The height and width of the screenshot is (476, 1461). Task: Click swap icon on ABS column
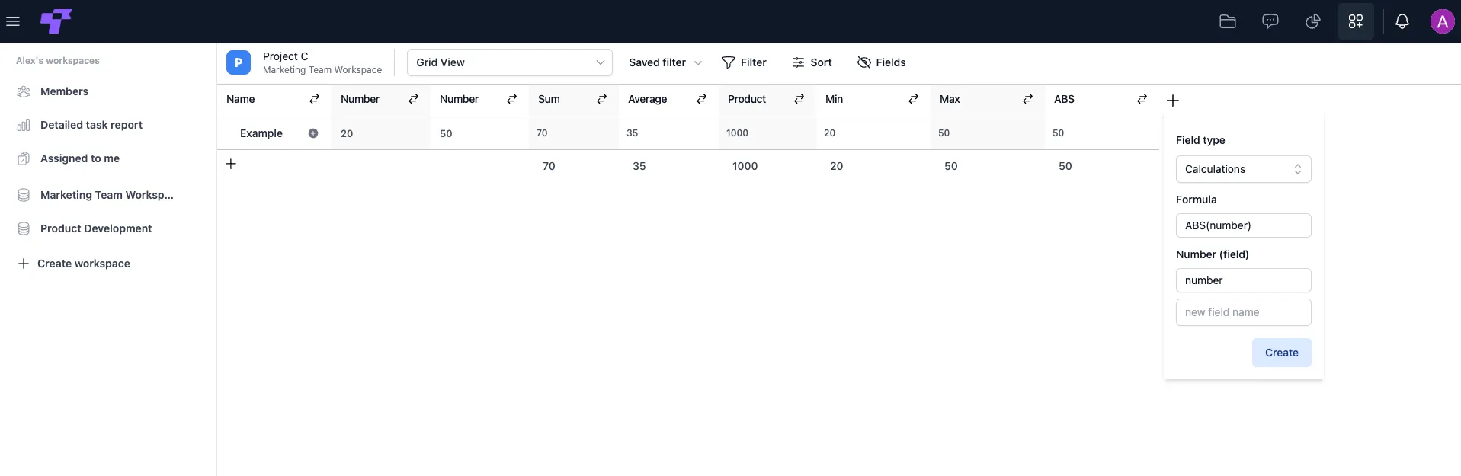click(1142, 99)
